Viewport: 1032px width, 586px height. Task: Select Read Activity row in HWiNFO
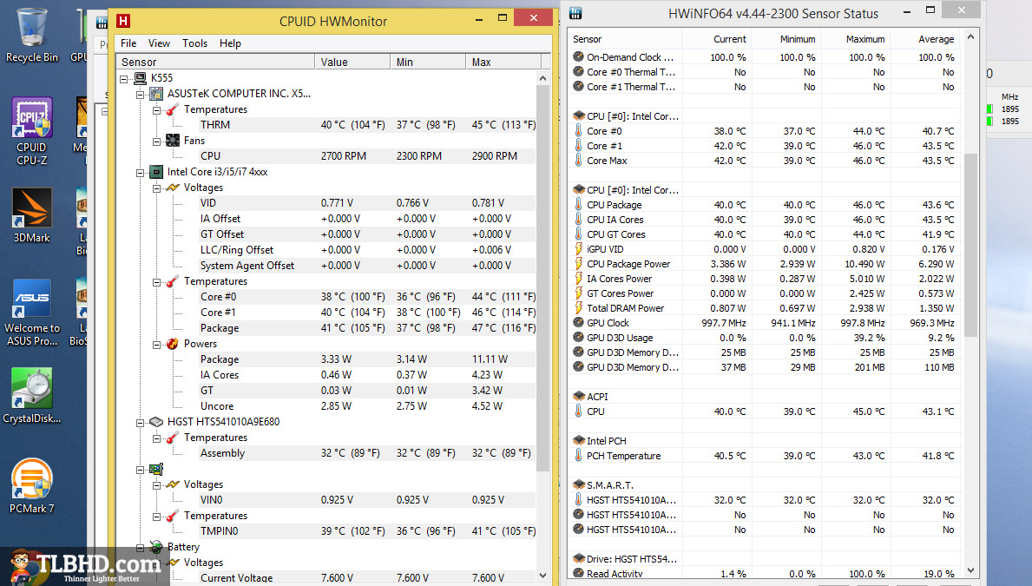click(764, 574)
